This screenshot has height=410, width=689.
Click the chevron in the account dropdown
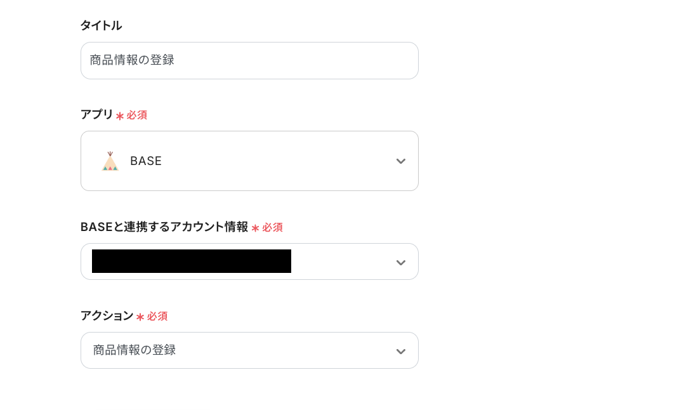click(400, 262)
